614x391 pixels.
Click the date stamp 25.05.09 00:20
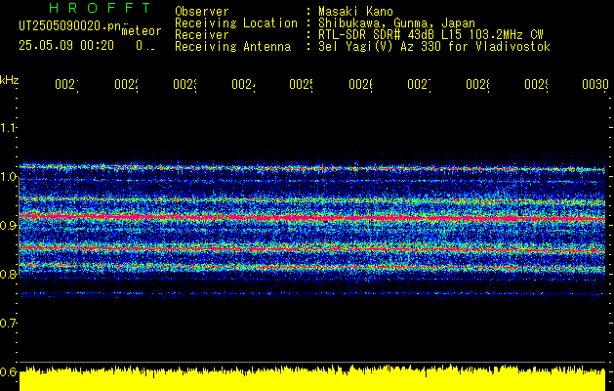(66, 46)
